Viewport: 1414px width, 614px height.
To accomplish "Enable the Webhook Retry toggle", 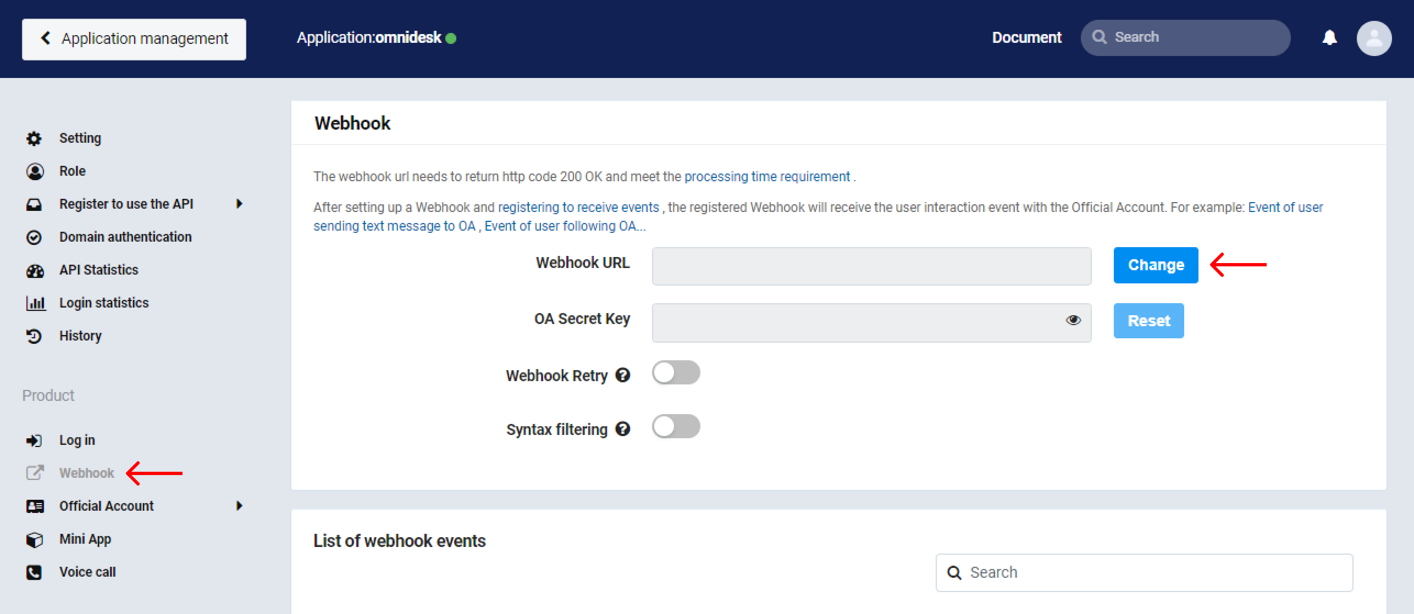I will tap(676, 373).
